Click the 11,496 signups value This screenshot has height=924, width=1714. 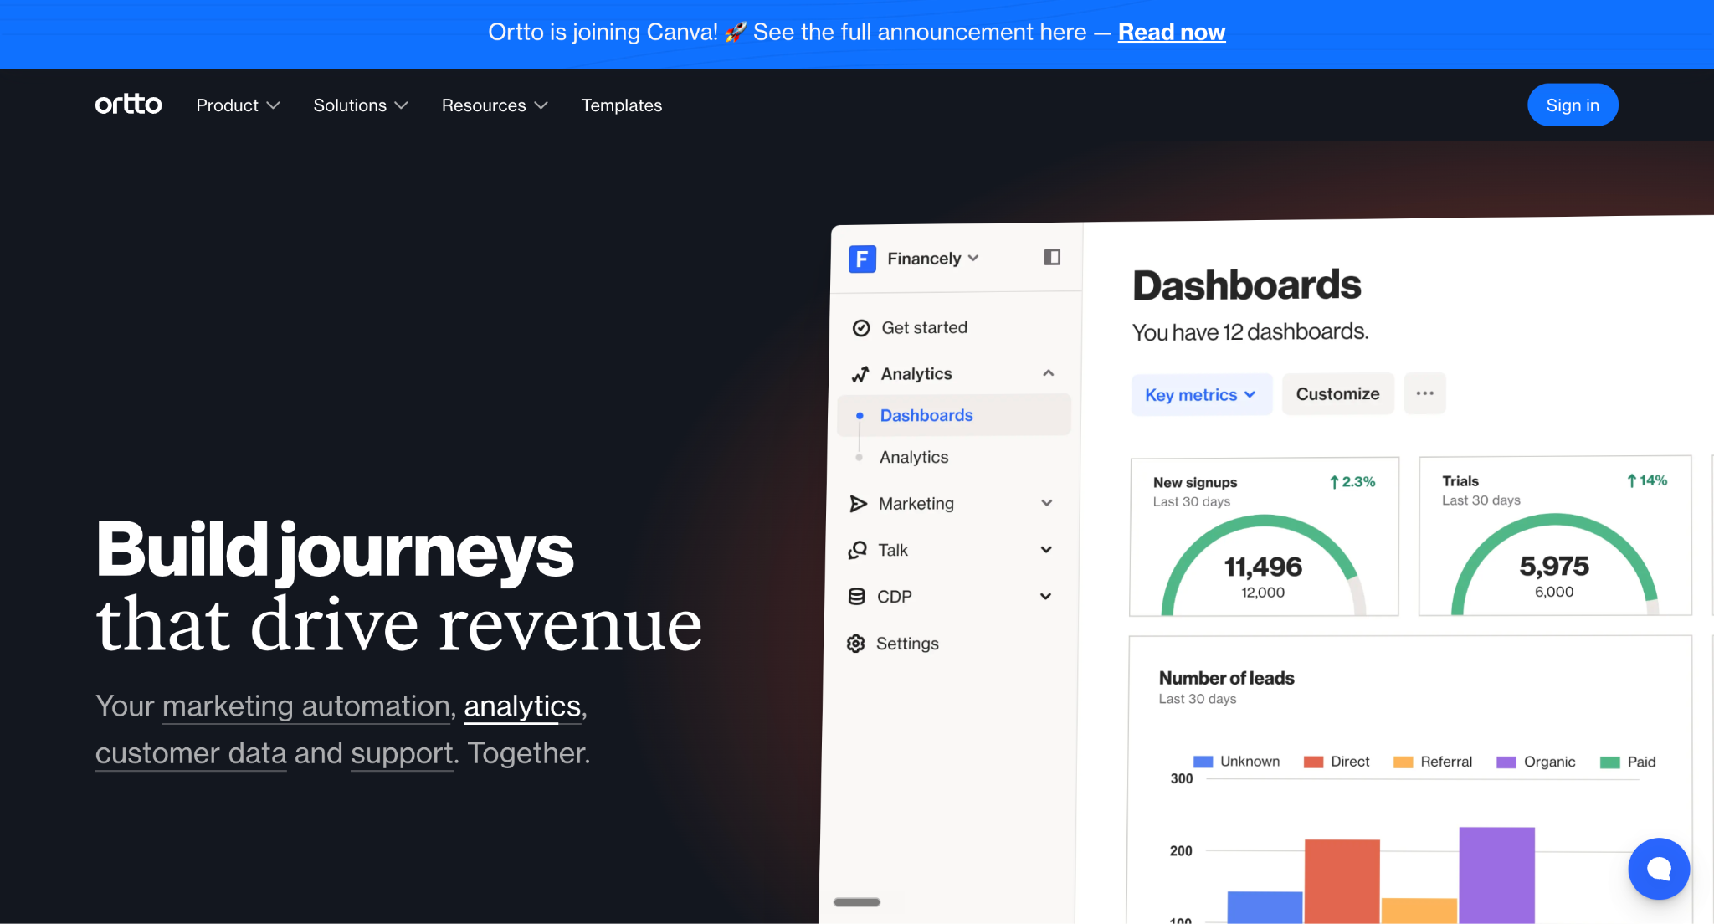coord(1263,567)
